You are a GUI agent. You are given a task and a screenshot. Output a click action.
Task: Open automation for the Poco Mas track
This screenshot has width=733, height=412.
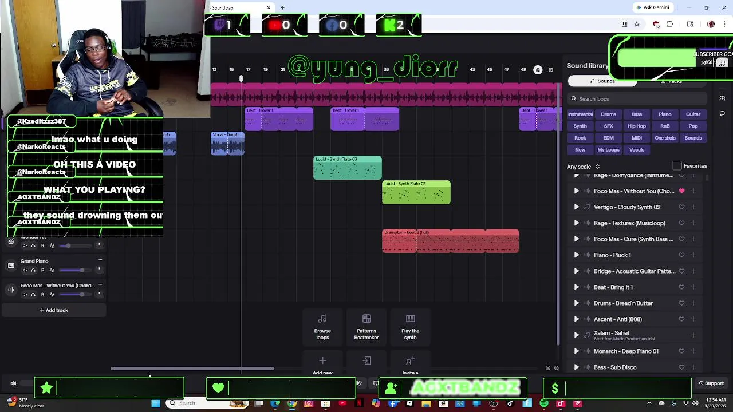pos(52,294)
